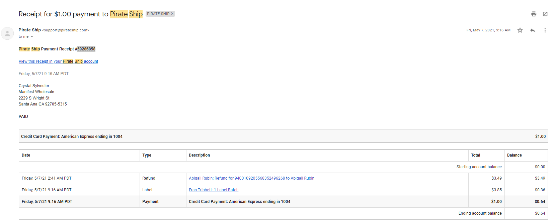
Task: Click the $1.00 amount in the payment banner
Action: click(540, 137)
